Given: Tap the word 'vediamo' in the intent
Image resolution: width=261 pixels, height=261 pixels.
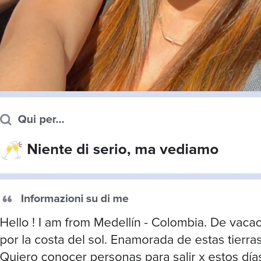Looking at the screenshot, I should pyautogui.click(x=189, y=150).
